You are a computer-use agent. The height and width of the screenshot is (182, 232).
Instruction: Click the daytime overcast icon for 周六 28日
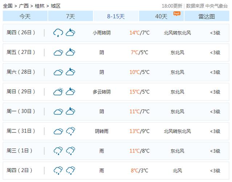click(58, 72)
